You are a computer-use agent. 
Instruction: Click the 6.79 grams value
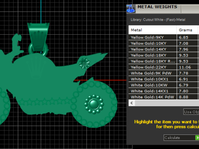pos(184,85)
